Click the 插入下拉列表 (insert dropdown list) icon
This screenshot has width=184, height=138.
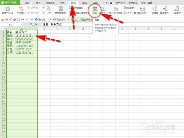click(116, 9)
